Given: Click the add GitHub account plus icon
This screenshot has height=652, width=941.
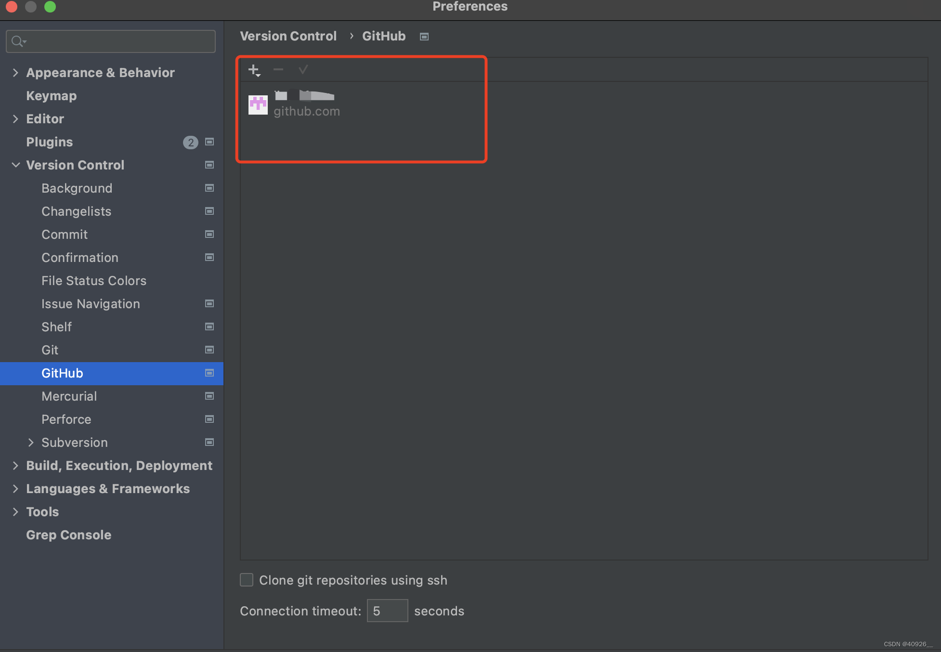Looking at the screenshot, I should tap(254, 70).
